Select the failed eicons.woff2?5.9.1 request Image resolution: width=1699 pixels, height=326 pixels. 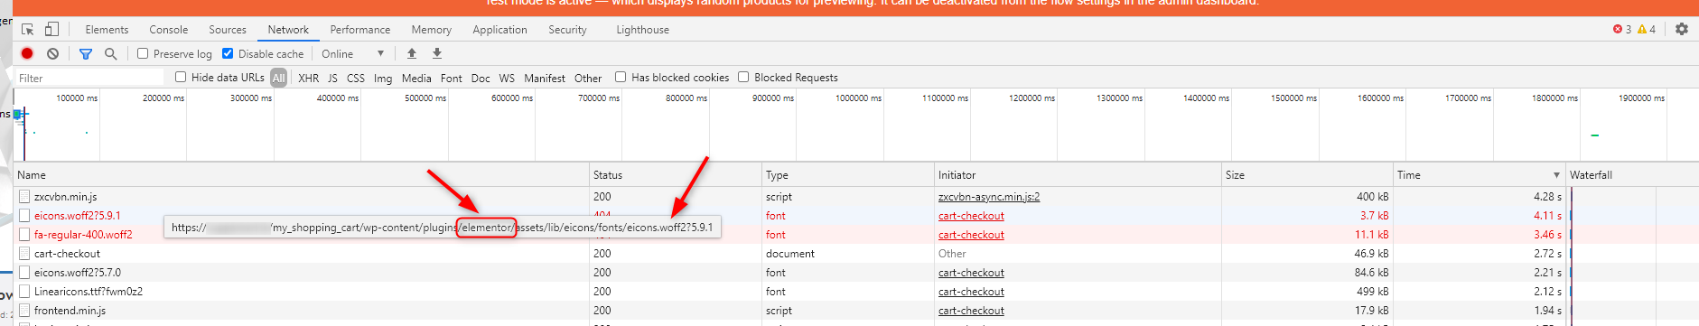pyautogui.click(x=77, y=215)
